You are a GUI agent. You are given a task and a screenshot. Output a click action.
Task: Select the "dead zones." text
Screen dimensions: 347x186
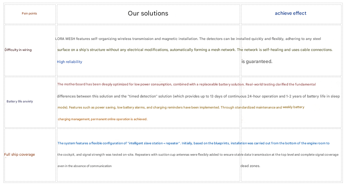(x=250, y=166)
